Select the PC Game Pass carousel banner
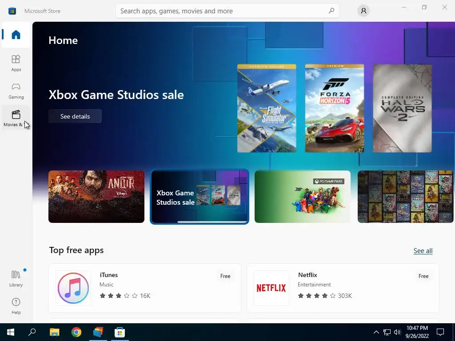The width and height of the screenshot is (455, 341). point(302,197)
